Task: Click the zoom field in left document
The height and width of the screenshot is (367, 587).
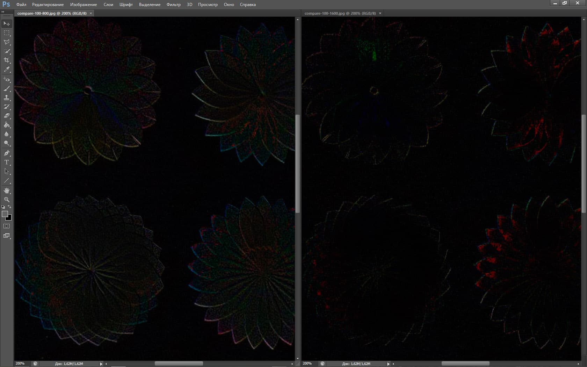Action: (x=22, y=364)
